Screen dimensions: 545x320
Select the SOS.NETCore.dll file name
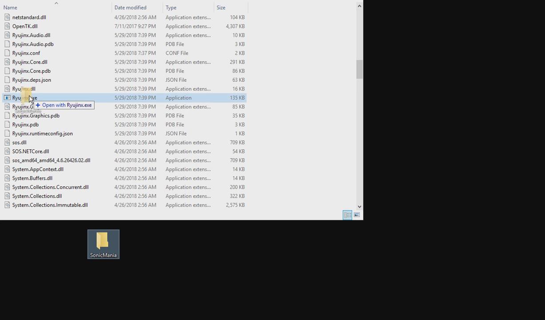[x=31, y=151]
